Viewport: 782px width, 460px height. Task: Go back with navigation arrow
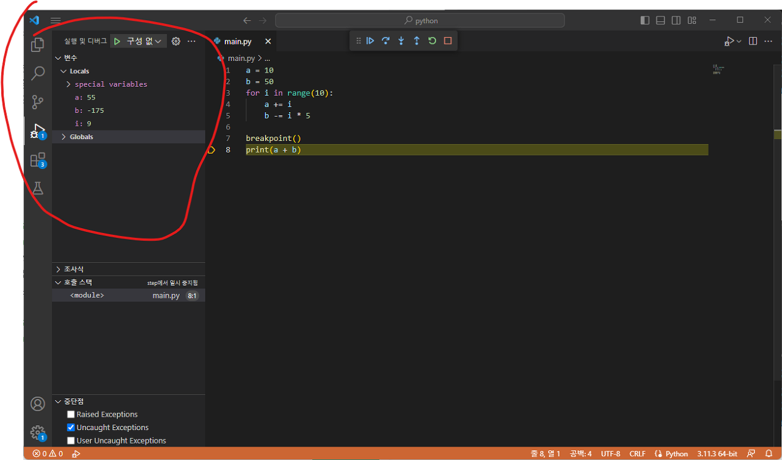coord(247,20)
